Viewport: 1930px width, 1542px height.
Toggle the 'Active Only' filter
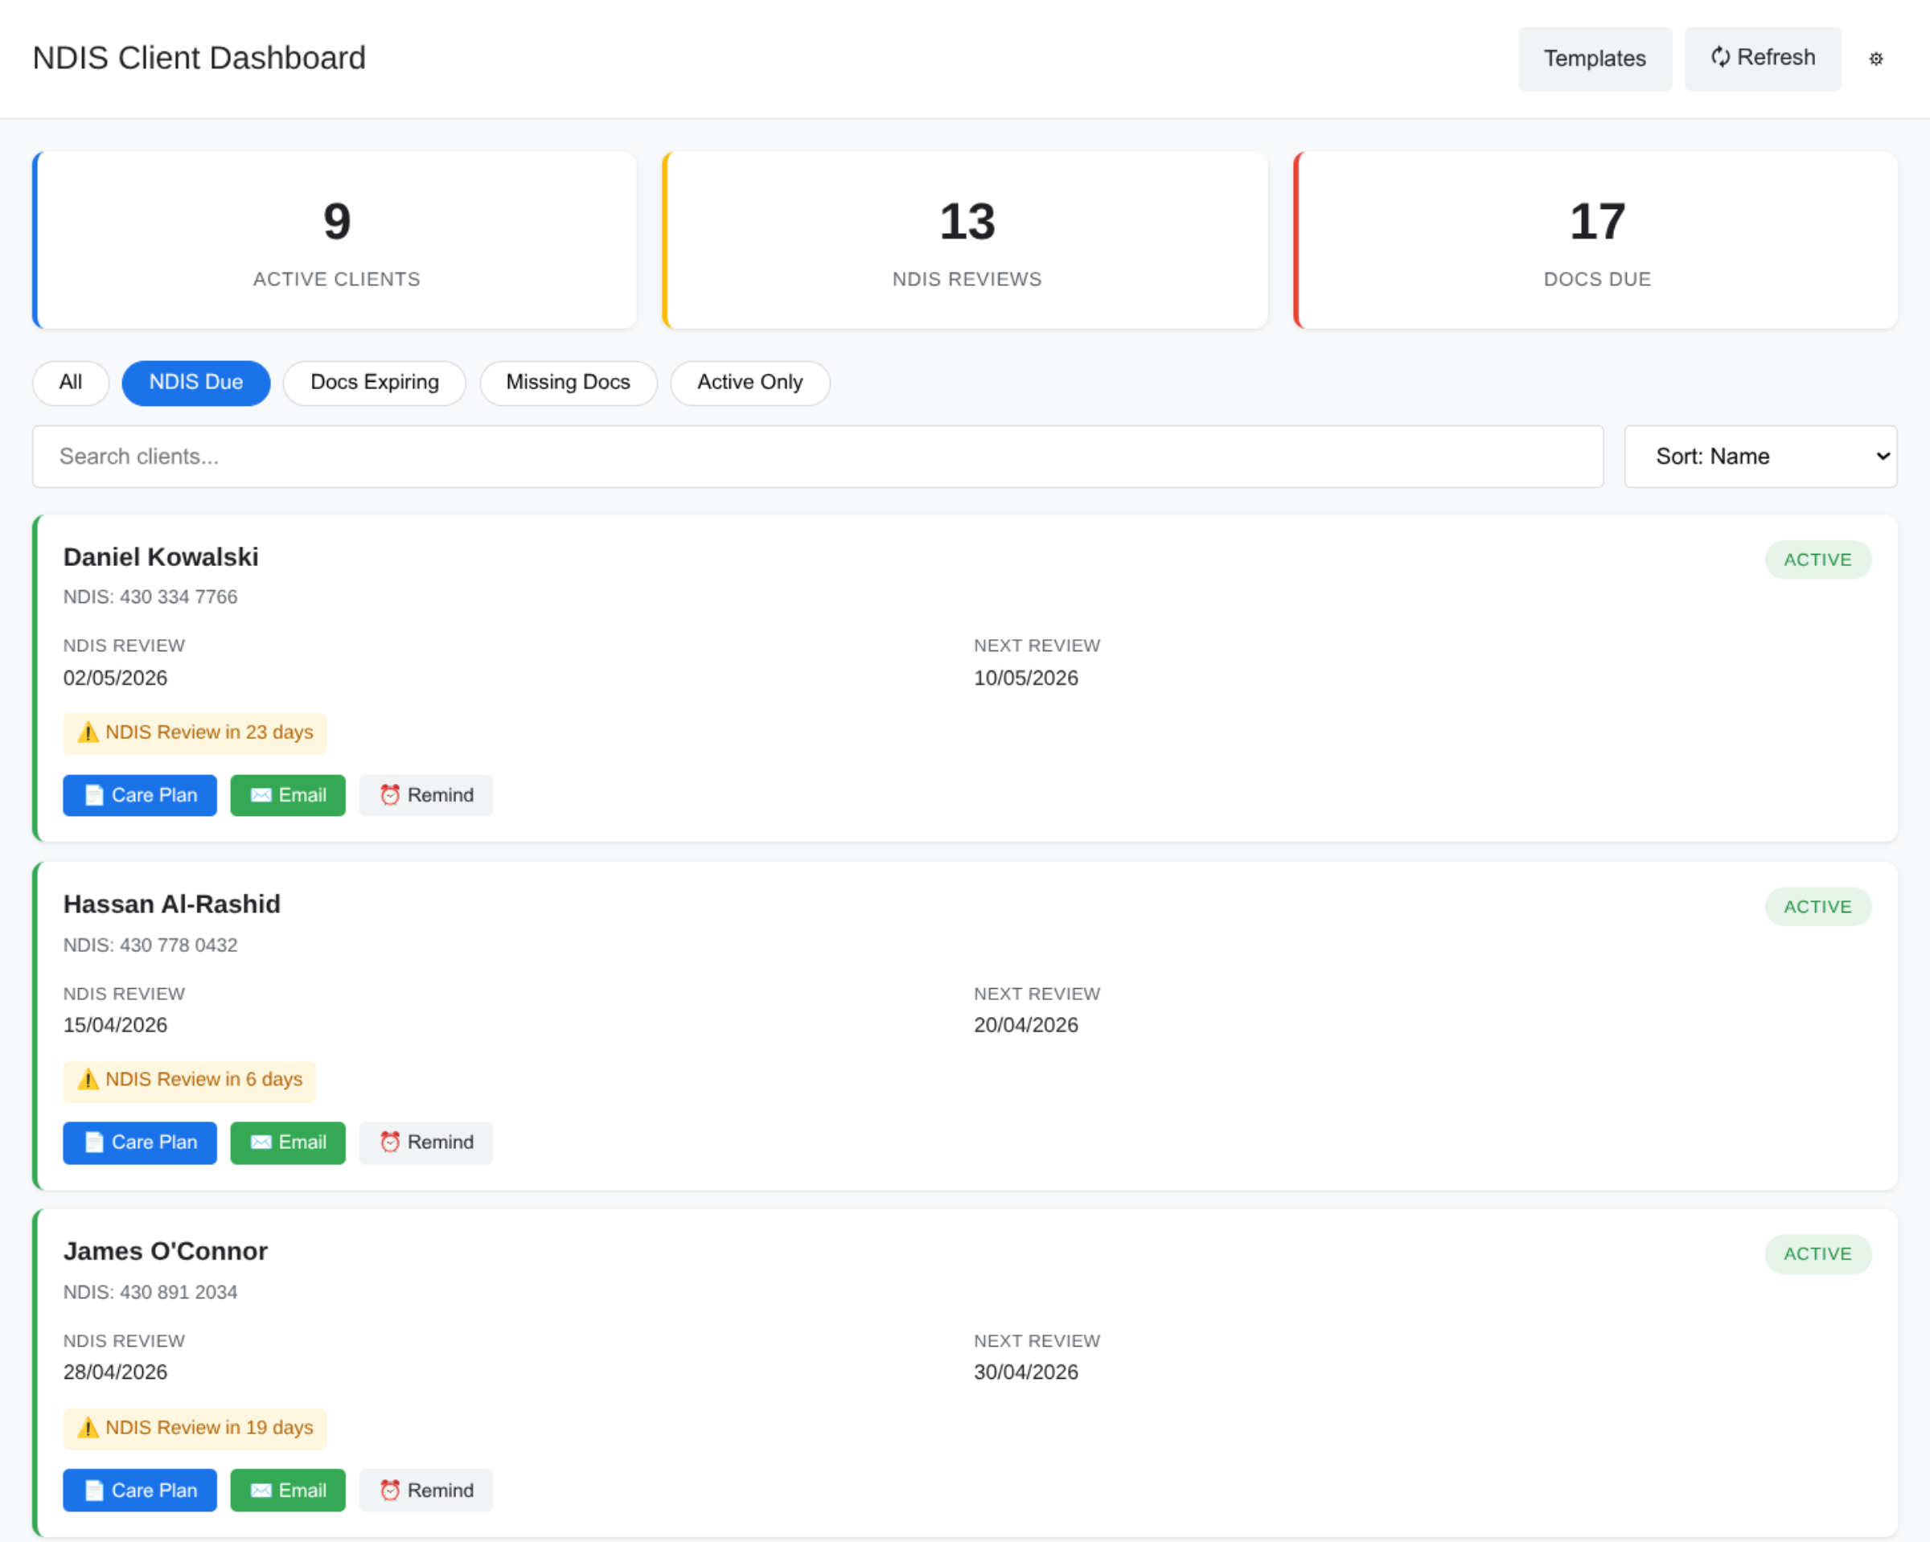click(x=749, y=383)
